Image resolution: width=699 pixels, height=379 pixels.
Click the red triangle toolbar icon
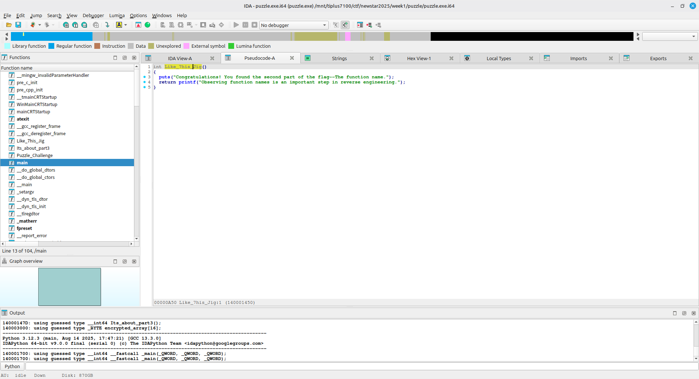pyautogui.click(x=138, y=25)
